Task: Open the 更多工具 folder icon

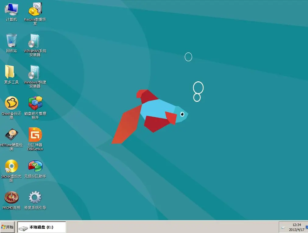Action: pos(12,72)
